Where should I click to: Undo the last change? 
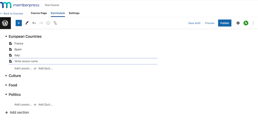34,23
